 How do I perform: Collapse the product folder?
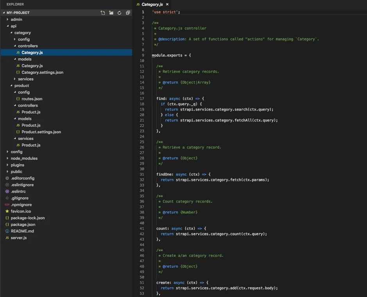11,86
